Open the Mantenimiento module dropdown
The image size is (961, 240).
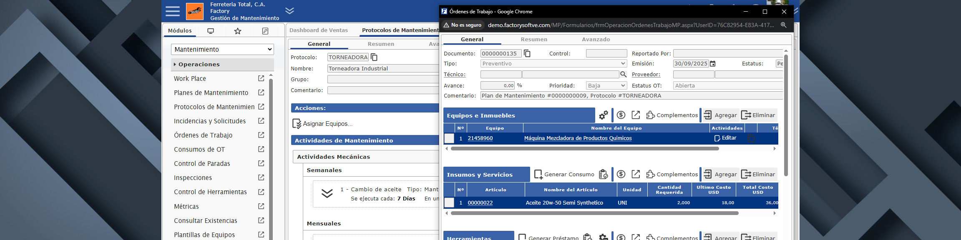point(222,49)
